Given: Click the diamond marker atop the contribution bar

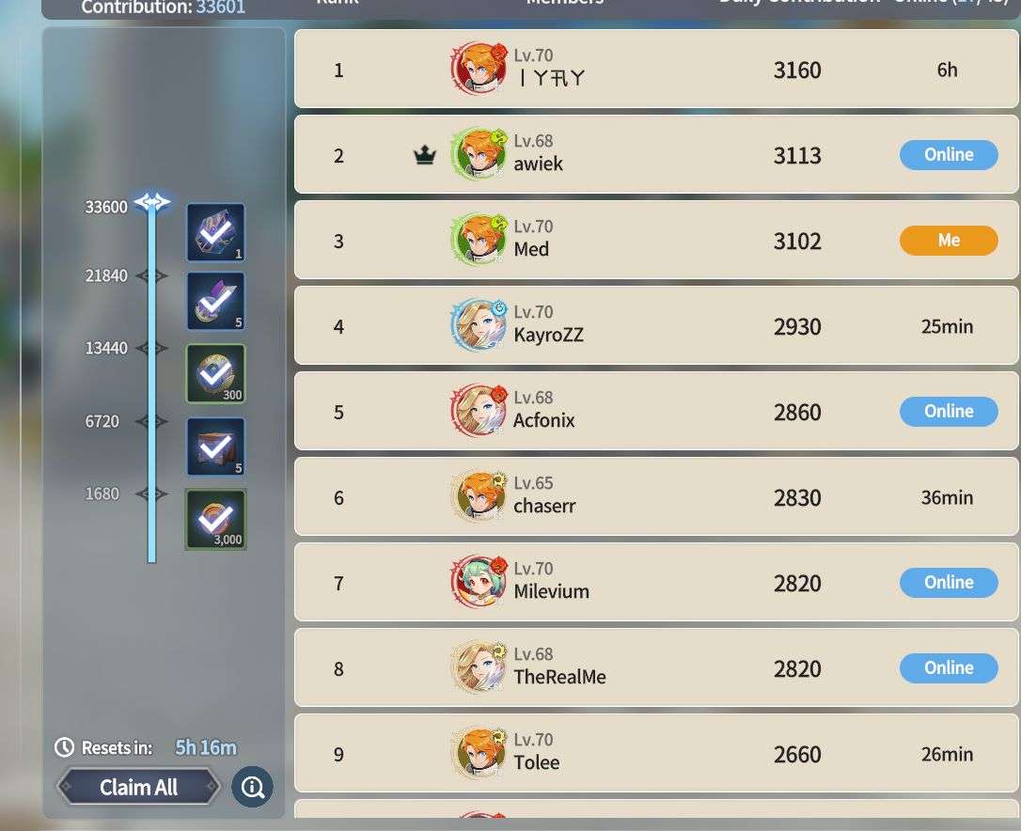Looking at the screenshot, I should pyautogui.click(x=152, y=202).
